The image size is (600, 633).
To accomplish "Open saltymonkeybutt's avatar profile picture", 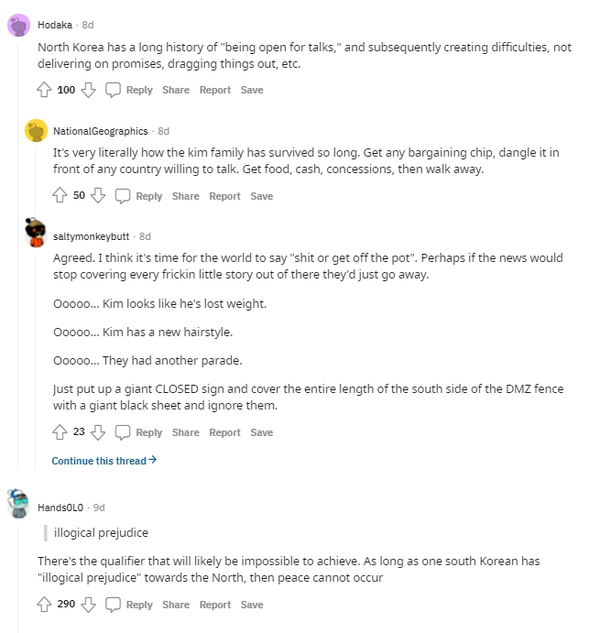I will [x=36, y=233].
